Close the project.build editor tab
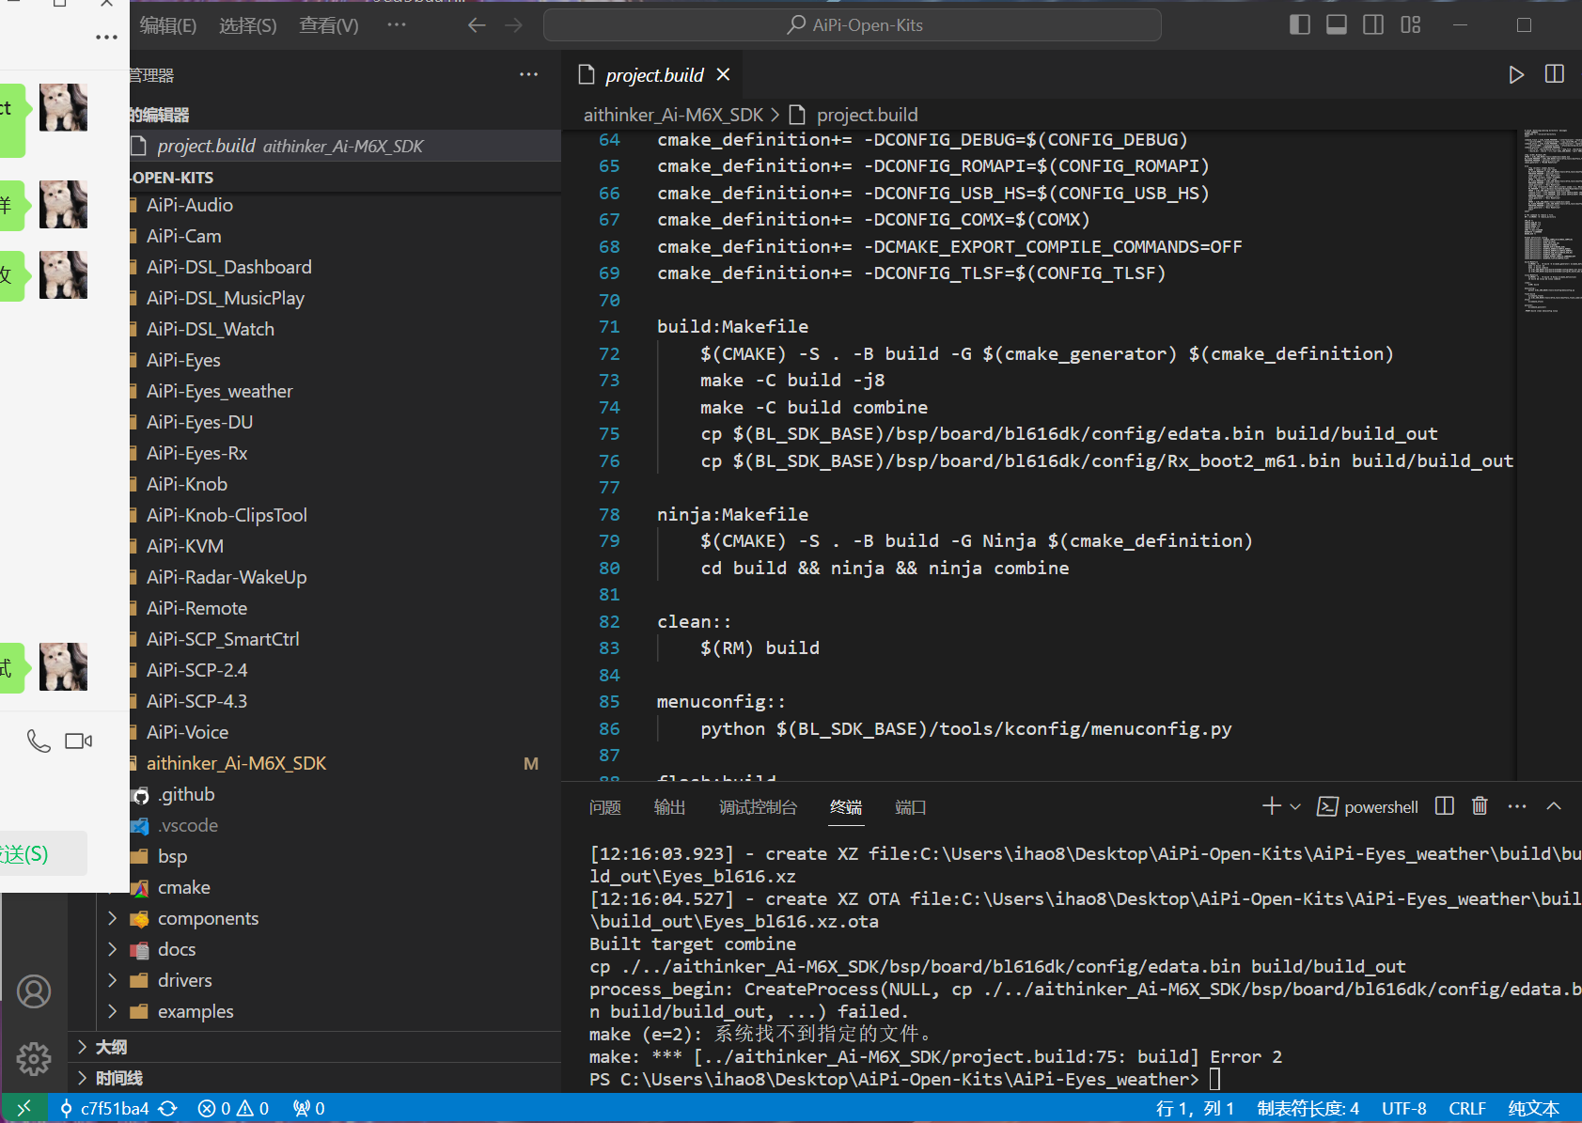The image size is (1582, 1123). pos(723,74)
